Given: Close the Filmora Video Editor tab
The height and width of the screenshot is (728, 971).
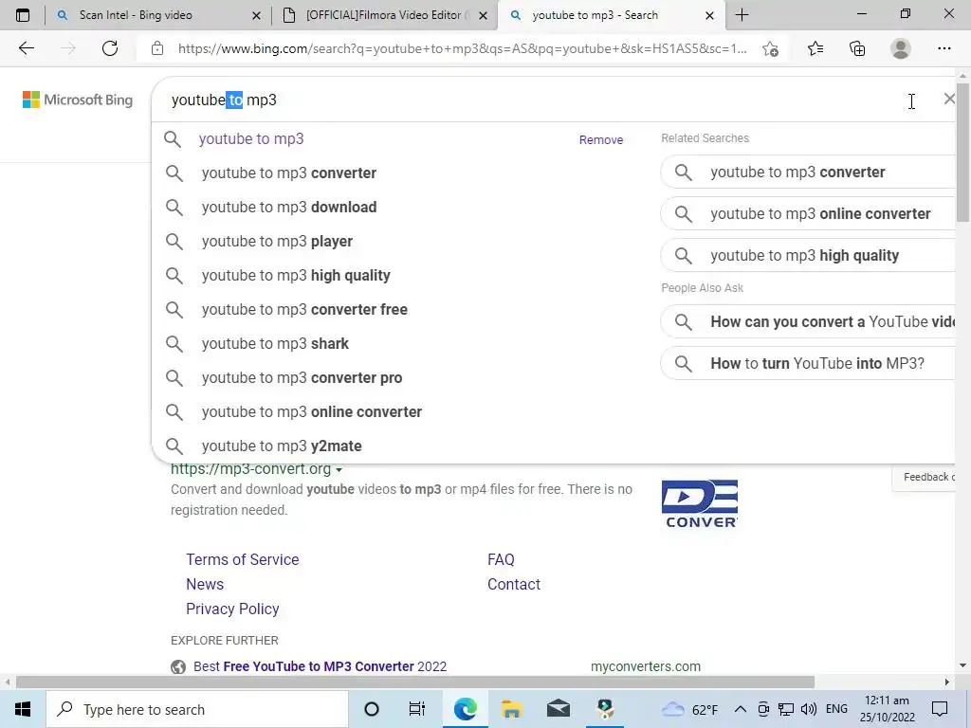Looking at the screenshot, I should (x=483, y=15).
